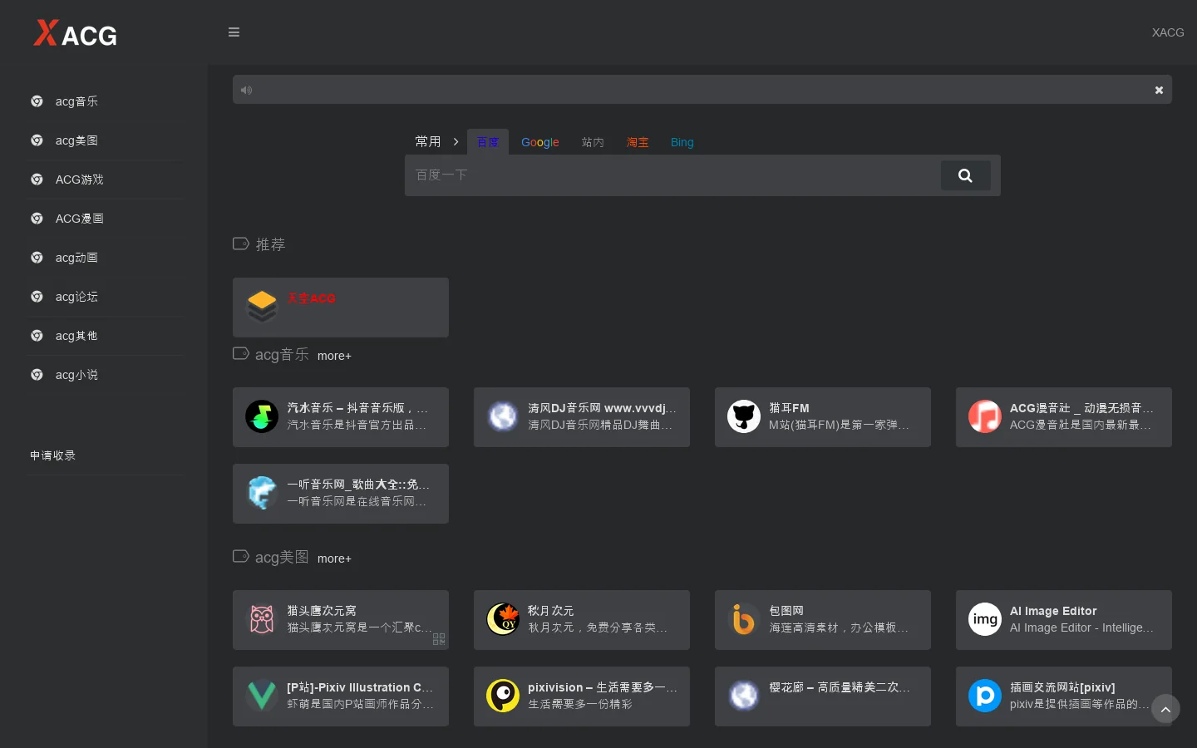Open acg其他 in the sidebar
The height and width of the screenshot is (748, 1197).
click(x=76, y=336)
